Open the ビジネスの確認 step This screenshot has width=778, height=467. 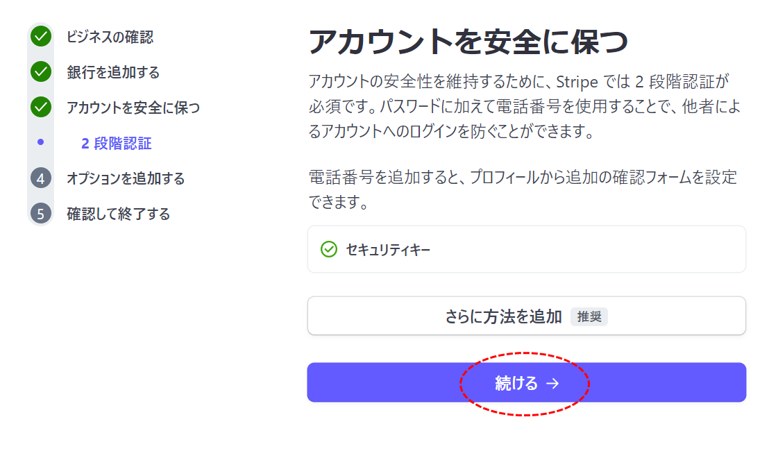coord(110,37)
